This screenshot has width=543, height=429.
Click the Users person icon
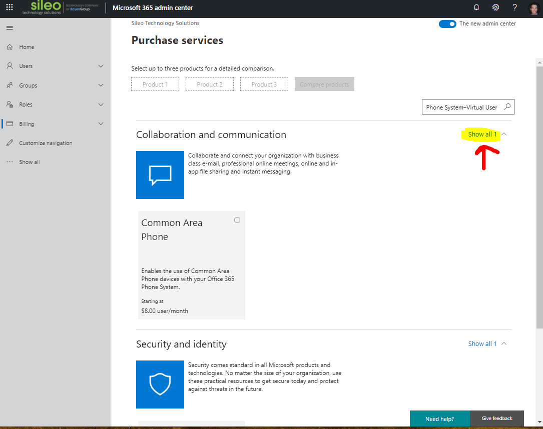[x=10, y=65]
